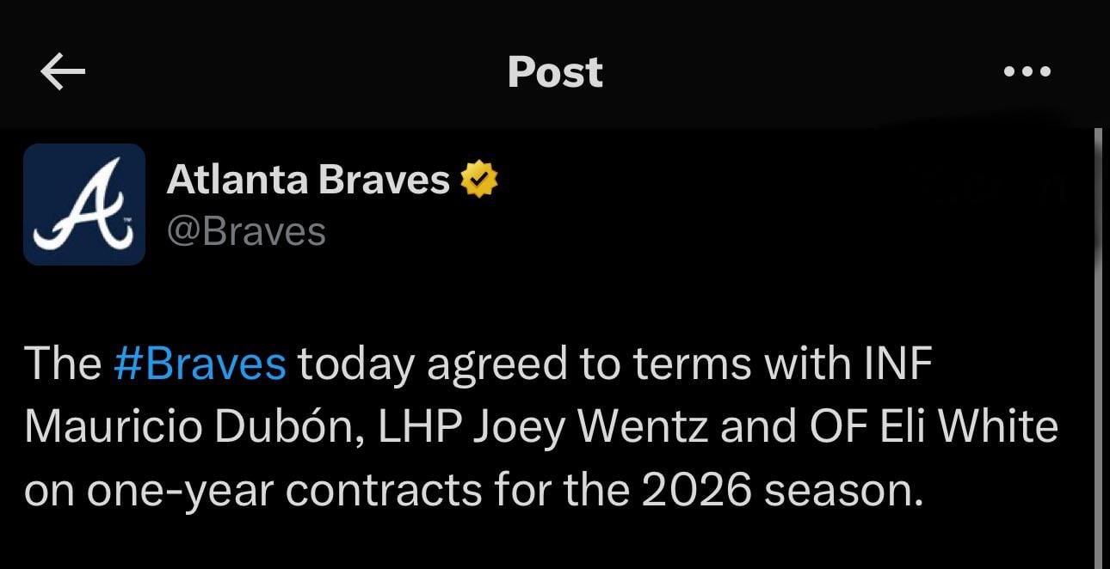
Task: Click the Atlanta Braves logo in the post header
Action: [83, 205]
